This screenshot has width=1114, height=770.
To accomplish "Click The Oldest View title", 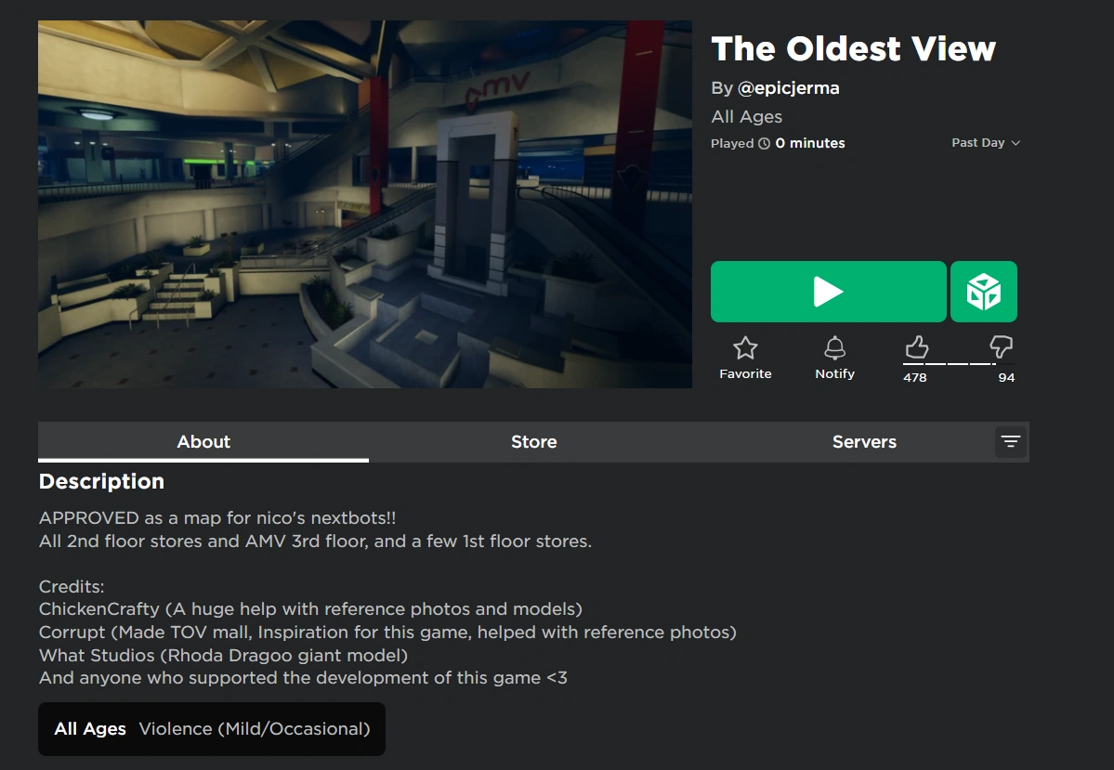I will click(x=853, y=49).
